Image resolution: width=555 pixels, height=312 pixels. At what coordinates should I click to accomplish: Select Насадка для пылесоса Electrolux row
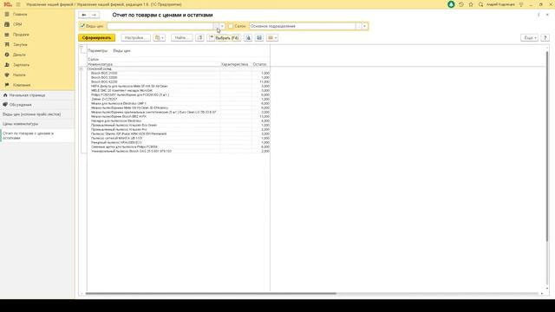point(179,120)
